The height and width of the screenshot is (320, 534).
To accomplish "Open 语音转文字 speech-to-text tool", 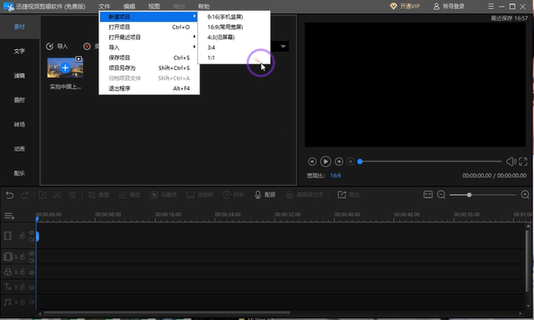I will tap(305, 195).
